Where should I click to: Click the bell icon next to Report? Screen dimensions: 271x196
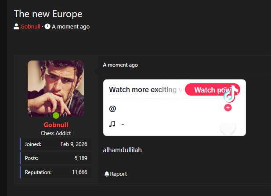click(x=107, y=174)
